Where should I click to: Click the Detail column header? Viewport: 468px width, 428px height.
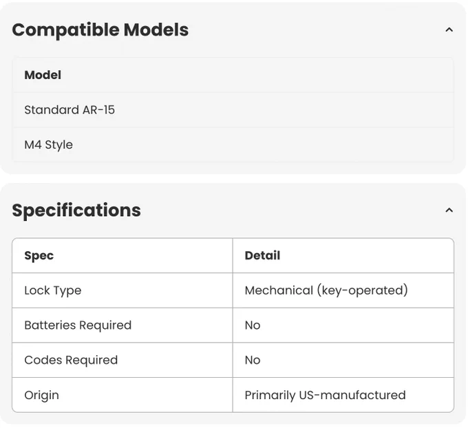pyautogui.click(x=343, y=255)
